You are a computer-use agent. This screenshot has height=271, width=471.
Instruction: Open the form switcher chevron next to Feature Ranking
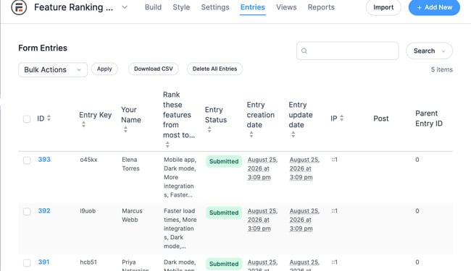click(125, 7)
